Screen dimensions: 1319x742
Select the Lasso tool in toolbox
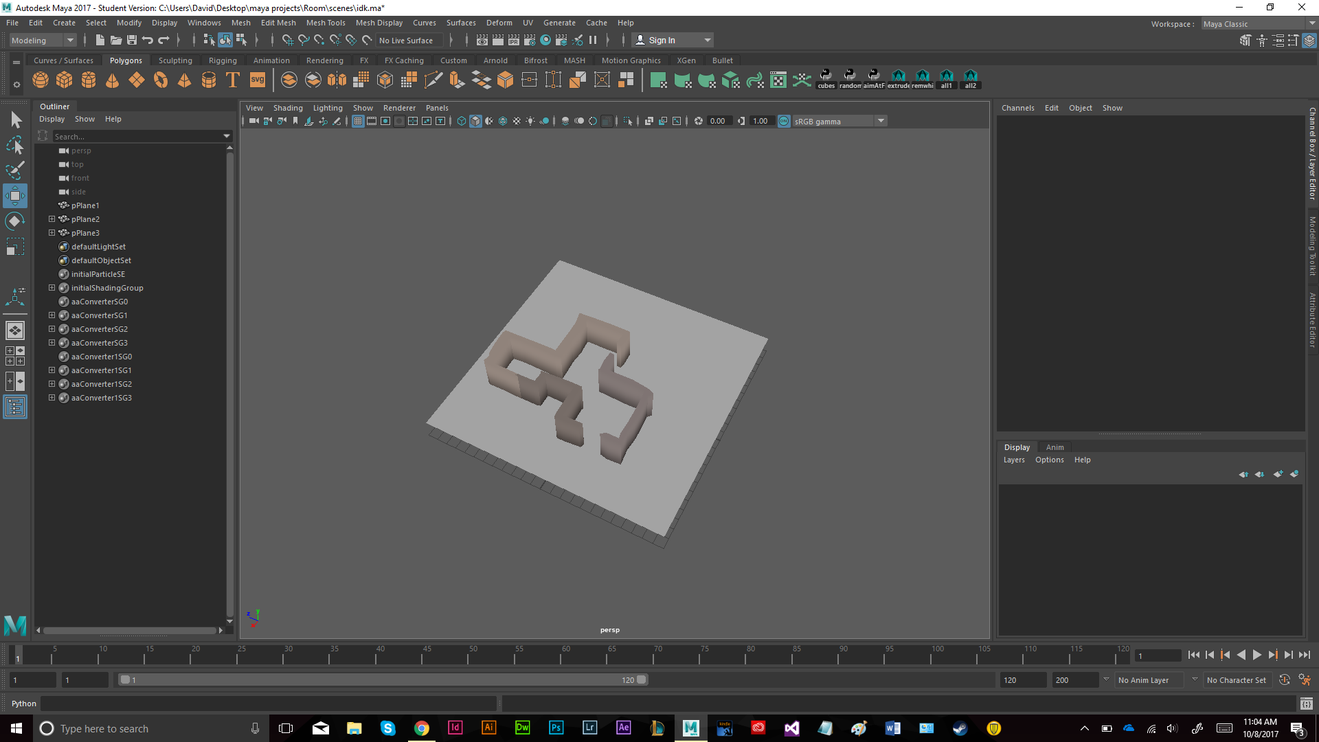pyautogui.click(x=15, y=145)
